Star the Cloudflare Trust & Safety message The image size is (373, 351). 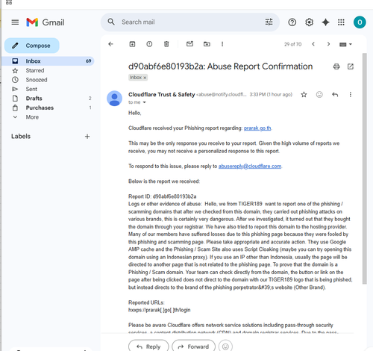point(304,95)
